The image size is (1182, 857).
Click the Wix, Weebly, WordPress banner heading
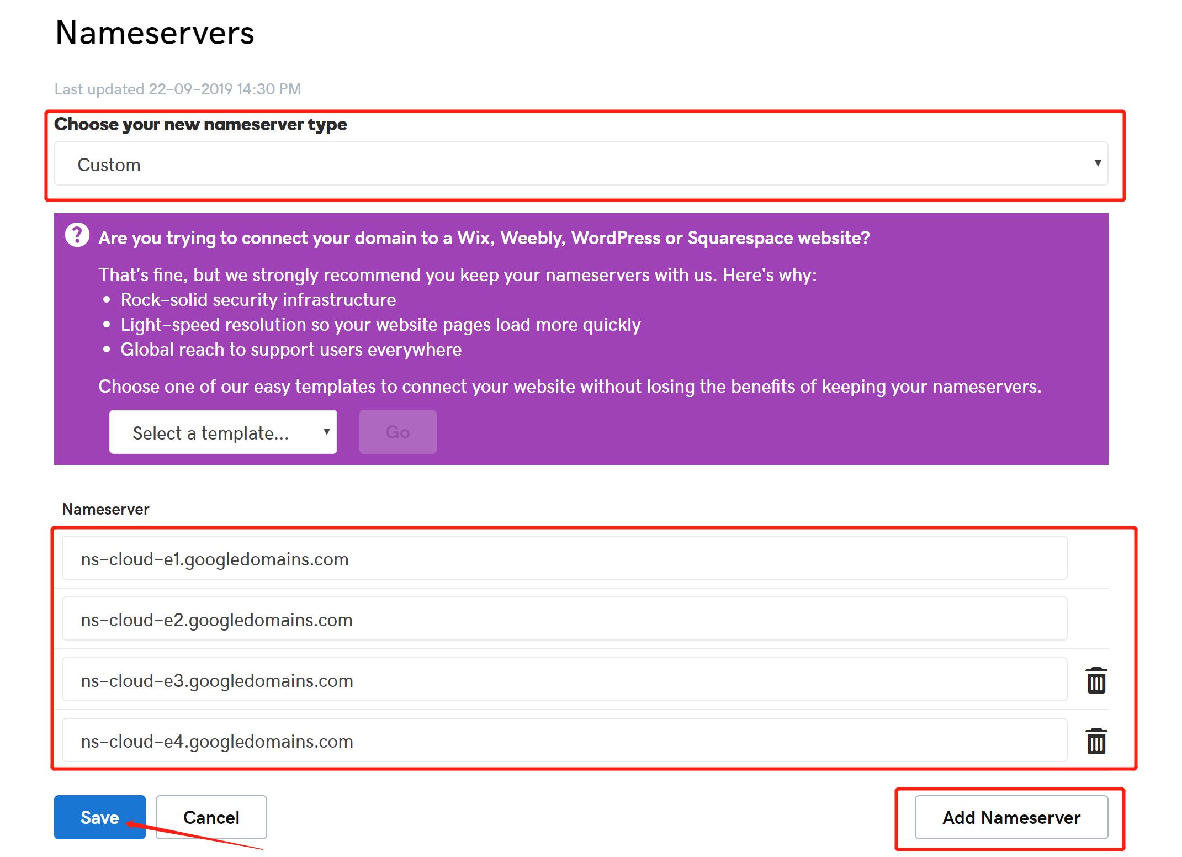pos(484,238)
